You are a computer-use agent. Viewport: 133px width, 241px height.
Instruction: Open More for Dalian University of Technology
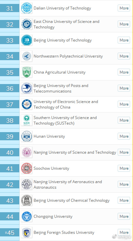124,8
